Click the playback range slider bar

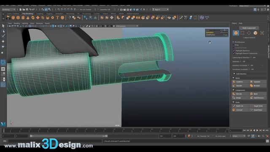tap(68, 136)
